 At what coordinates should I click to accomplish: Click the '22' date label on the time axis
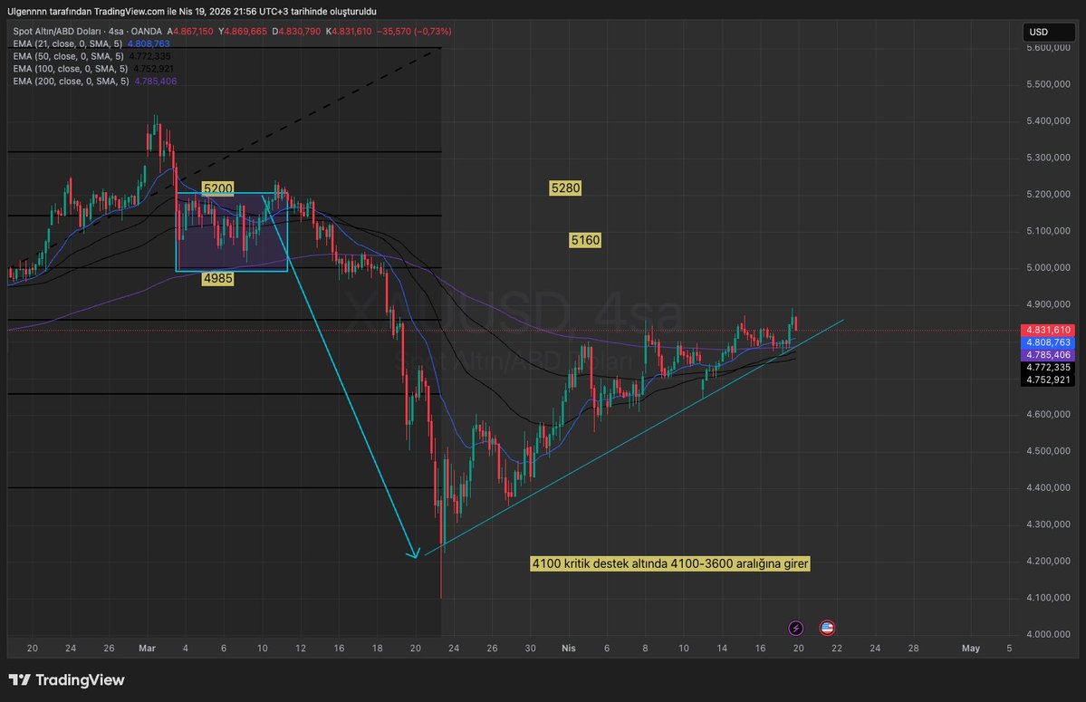837,648
